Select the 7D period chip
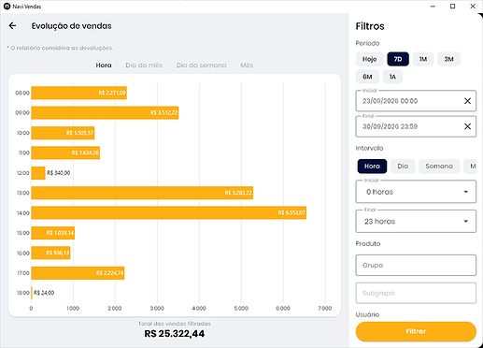This screenshot has width=483, height=348. 398,59
